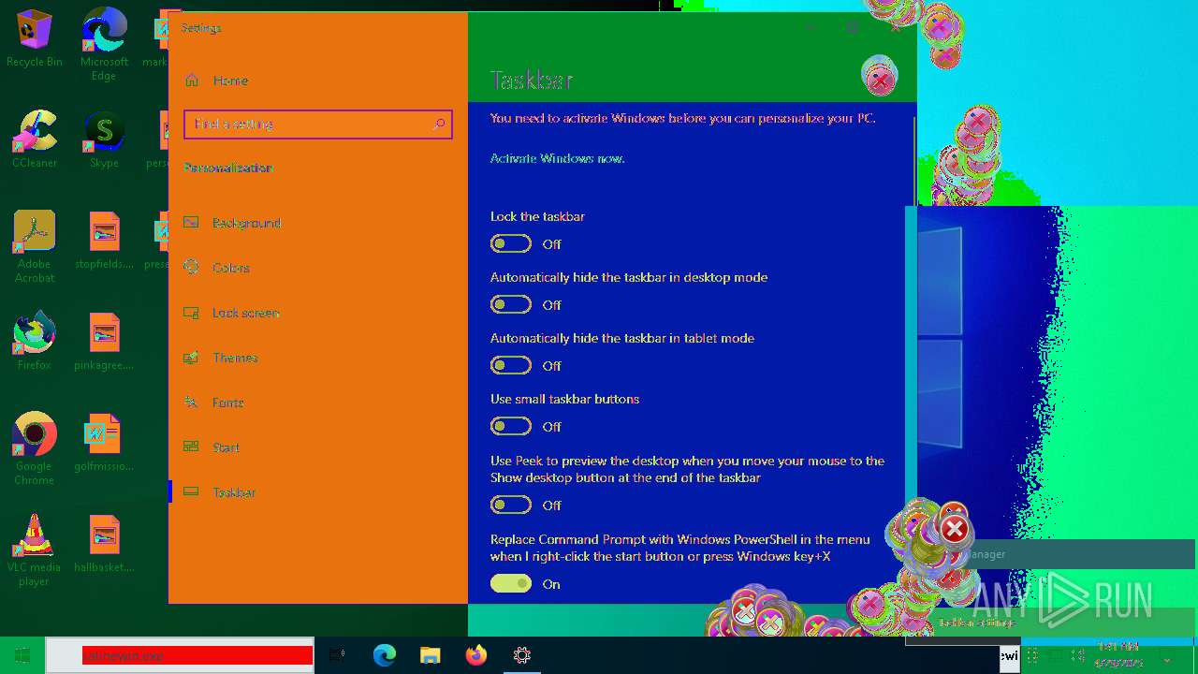Image resolution: width=1198 pixels, height=674 pixels.
Task: Open the Windows Start button
Action: click(22, 655)
